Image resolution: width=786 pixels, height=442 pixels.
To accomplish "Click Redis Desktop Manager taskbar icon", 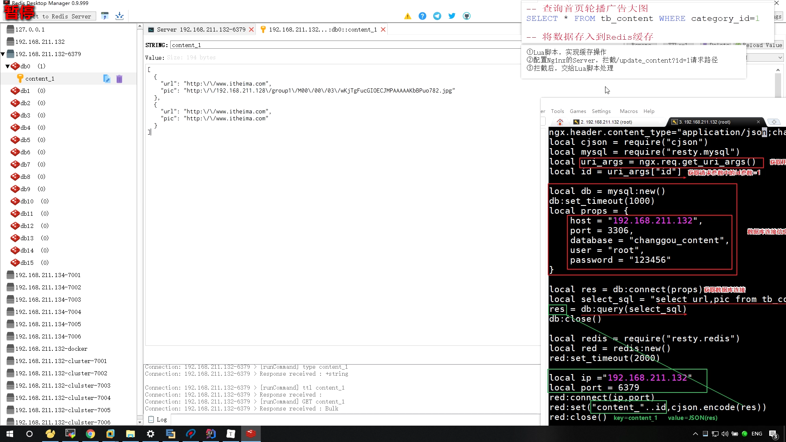I will point(251,434).
